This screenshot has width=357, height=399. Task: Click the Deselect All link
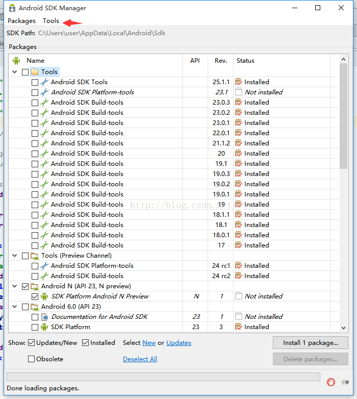[x=140, y=359]
